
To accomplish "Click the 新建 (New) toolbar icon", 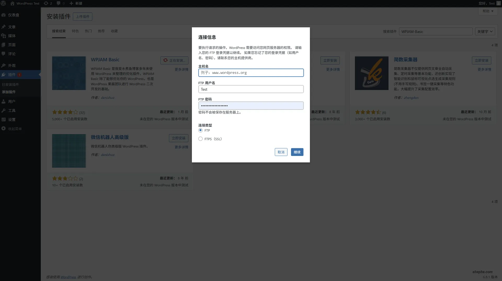I will pyautogui.click(x=71, y=3).
